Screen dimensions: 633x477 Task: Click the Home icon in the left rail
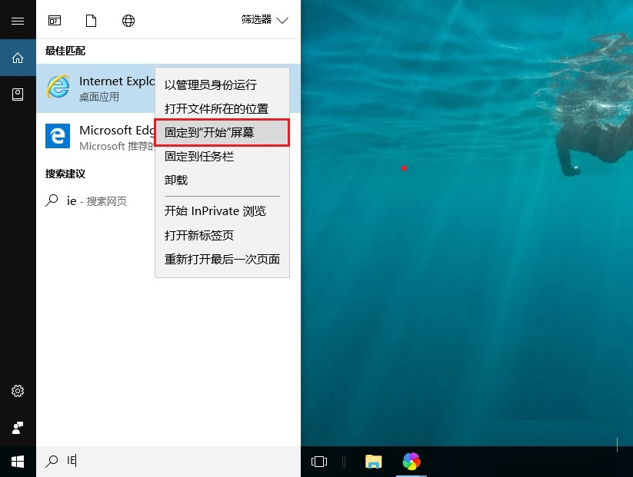[17, 58]
